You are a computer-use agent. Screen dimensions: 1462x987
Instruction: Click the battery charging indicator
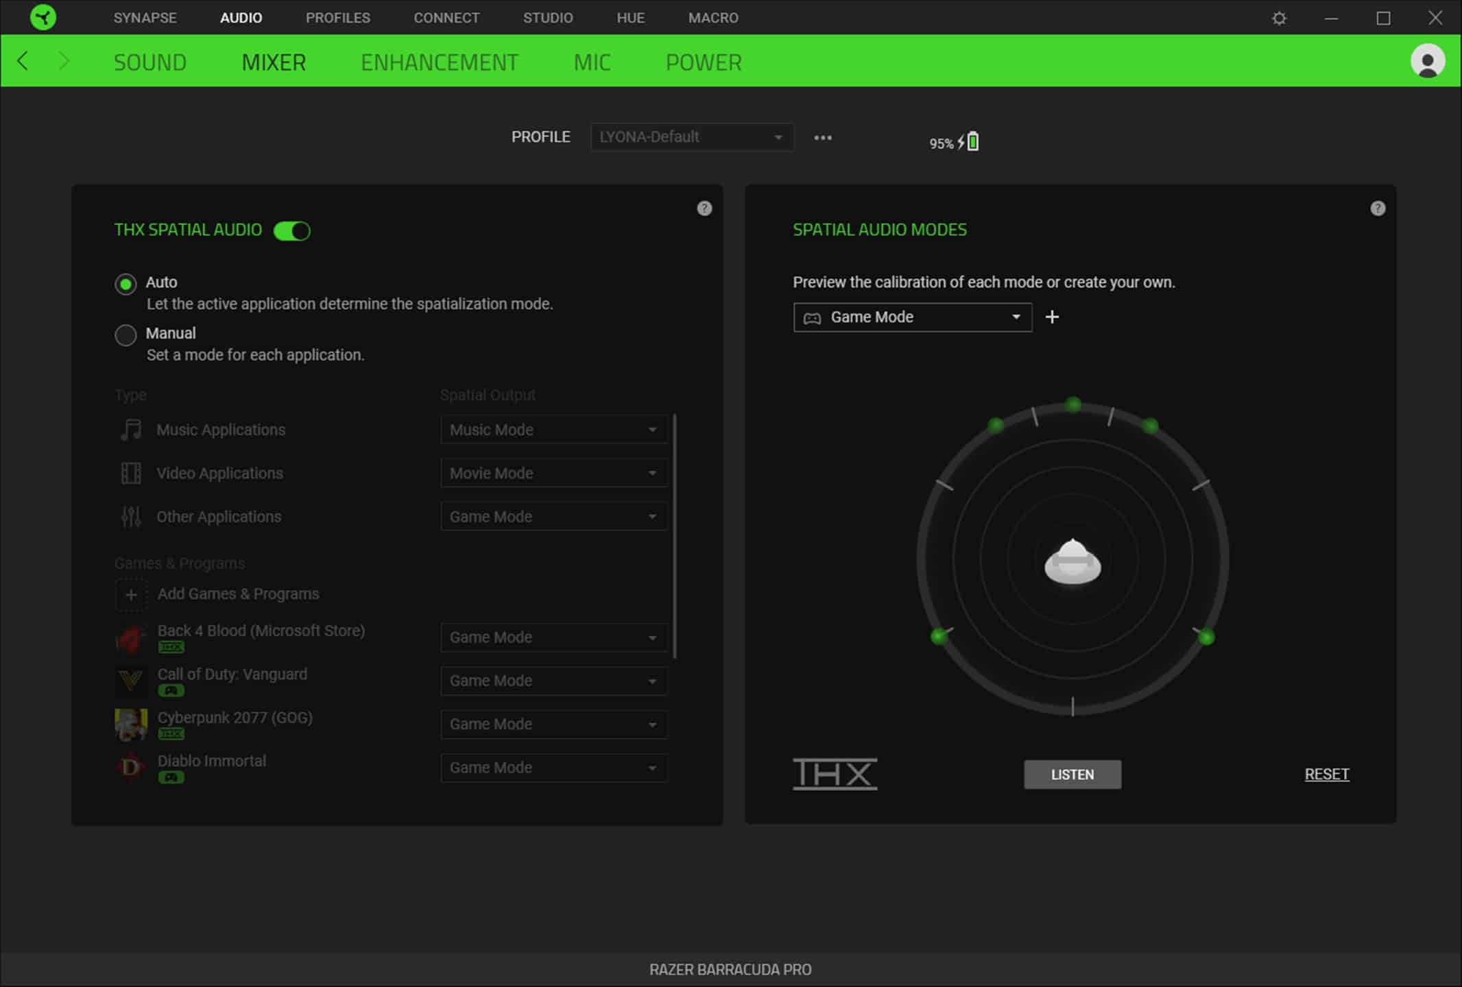click(x=954, y=143)
